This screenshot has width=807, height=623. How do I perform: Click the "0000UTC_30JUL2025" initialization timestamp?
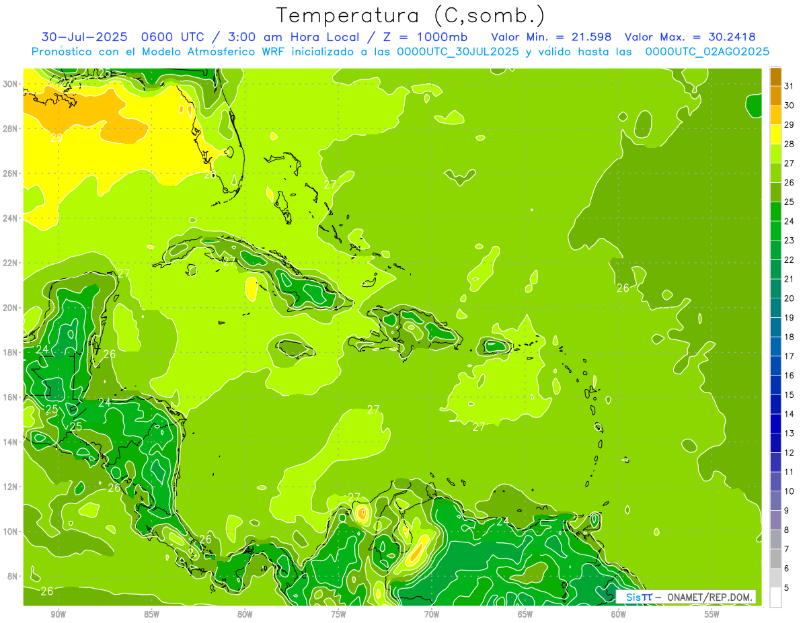coord(458,52)
